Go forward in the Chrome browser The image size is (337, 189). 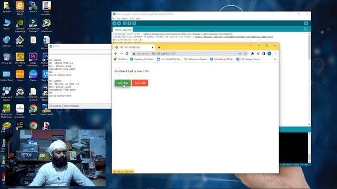(x=121, y=54)
